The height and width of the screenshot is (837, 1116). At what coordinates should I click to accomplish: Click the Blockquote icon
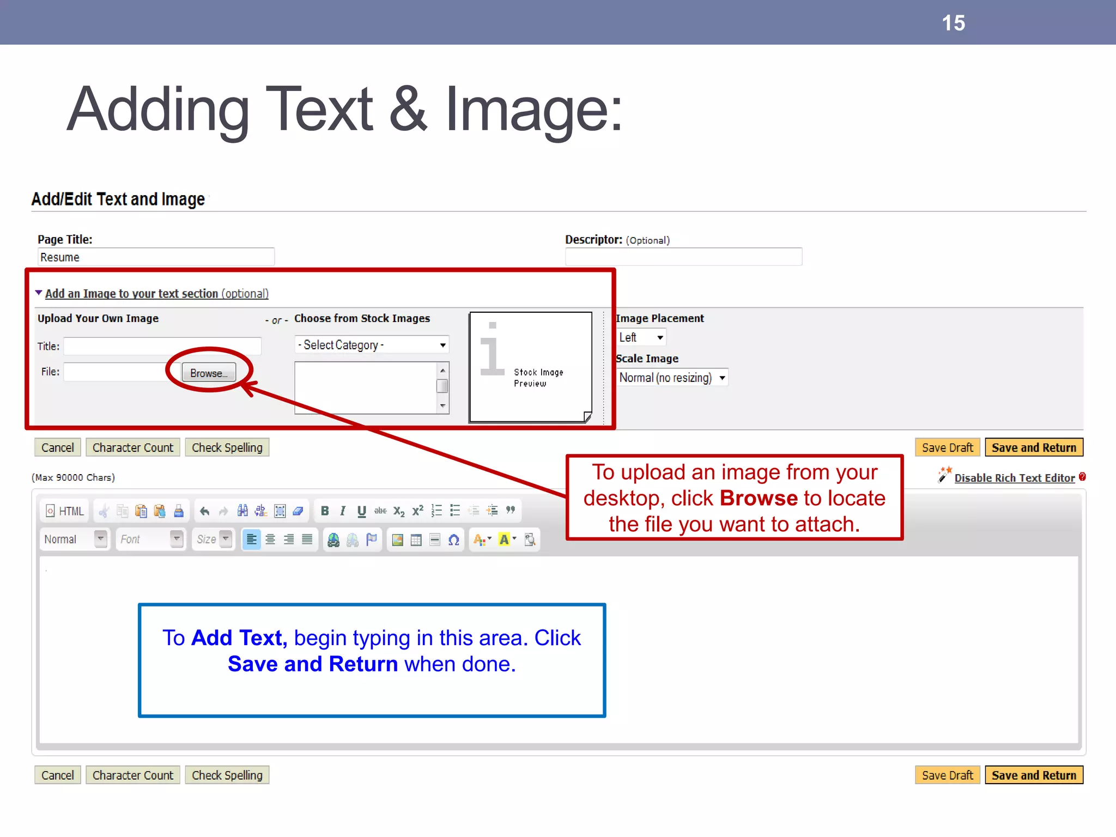pos(511,511)
